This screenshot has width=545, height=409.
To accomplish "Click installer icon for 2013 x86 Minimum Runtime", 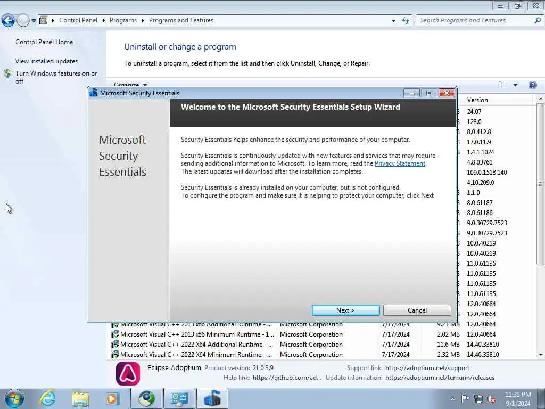I will (115, 334).
